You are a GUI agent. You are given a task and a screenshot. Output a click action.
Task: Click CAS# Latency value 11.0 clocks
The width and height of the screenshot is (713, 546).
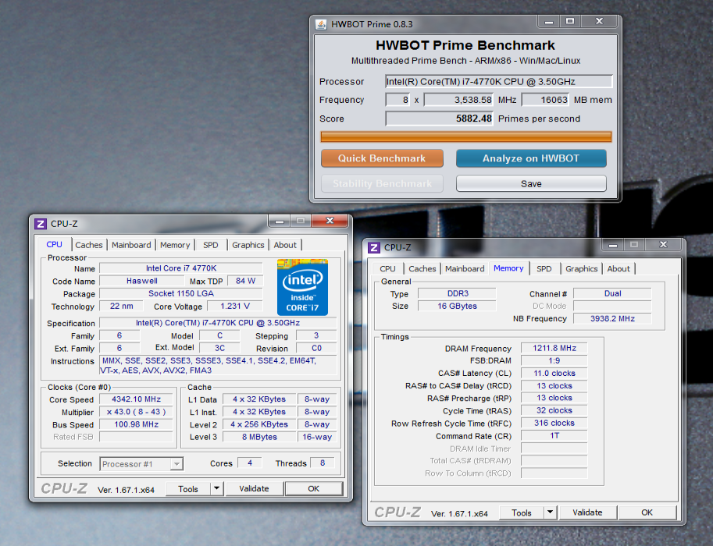click(x=554, y=373)
